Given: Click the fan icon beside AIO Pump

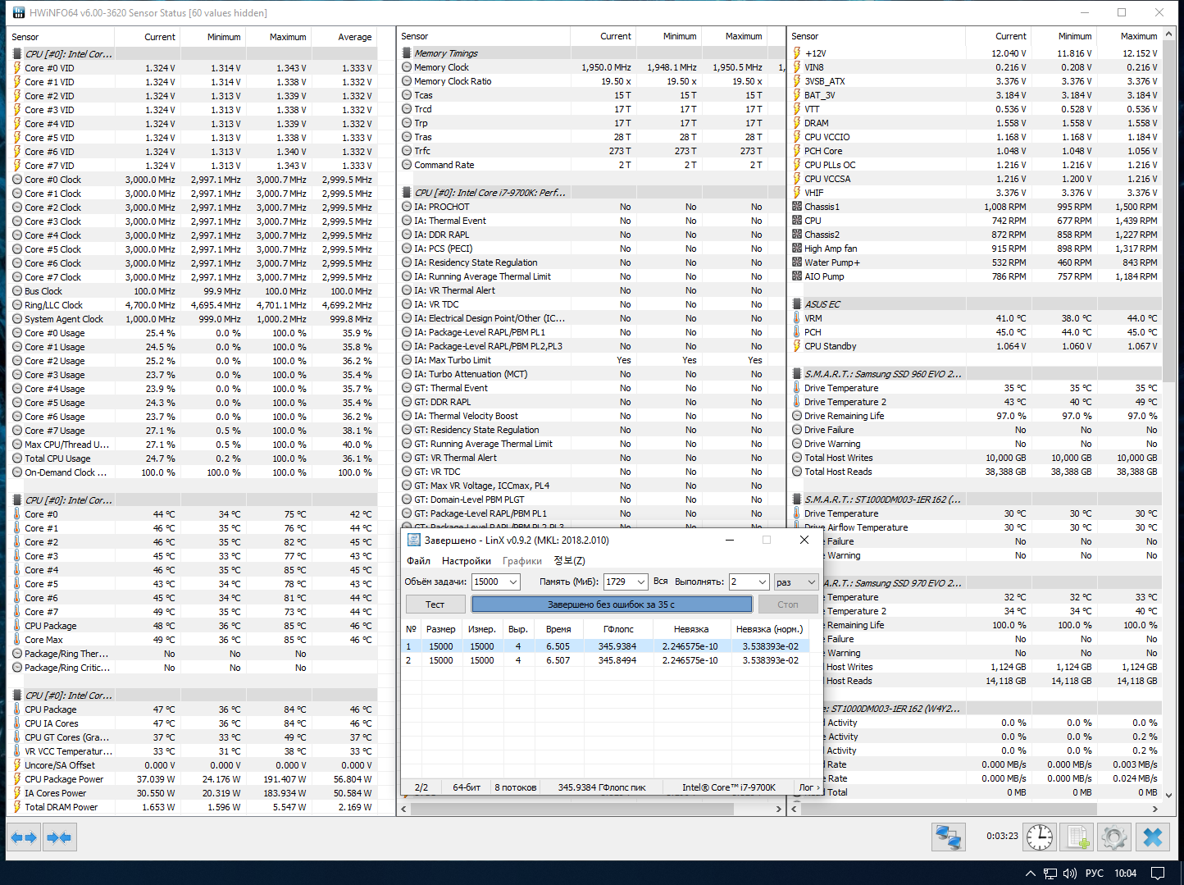Looking at the screenshot, I should pos(797,276).
